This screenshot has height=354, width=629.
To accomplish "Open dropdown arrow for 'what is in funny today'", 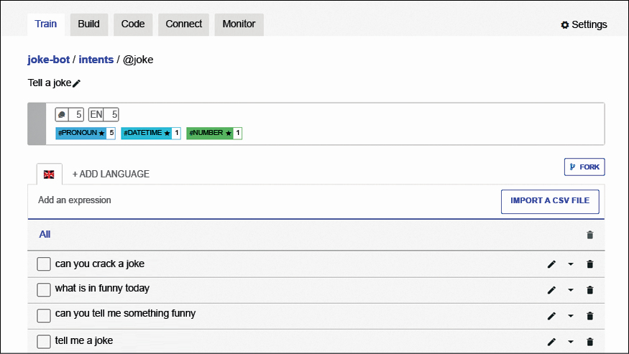I will pyautogui.click(x=571, y=290).
